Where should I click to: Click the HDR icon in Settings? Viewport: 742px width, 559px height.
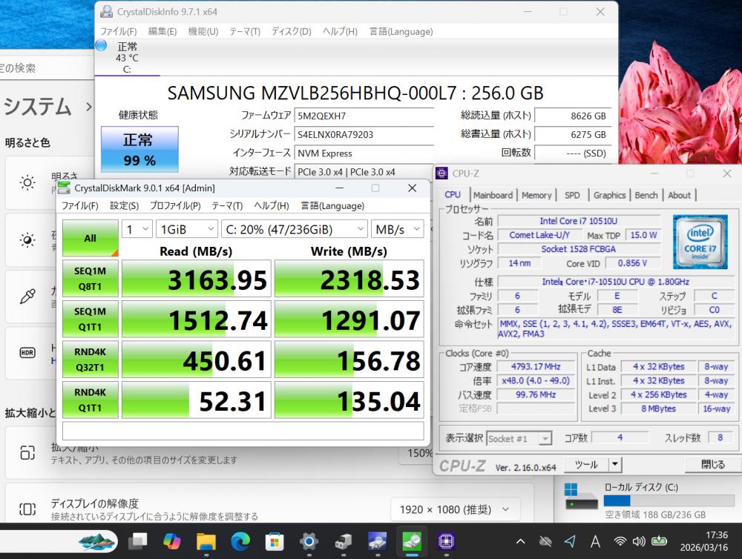(x=27, y=353)
